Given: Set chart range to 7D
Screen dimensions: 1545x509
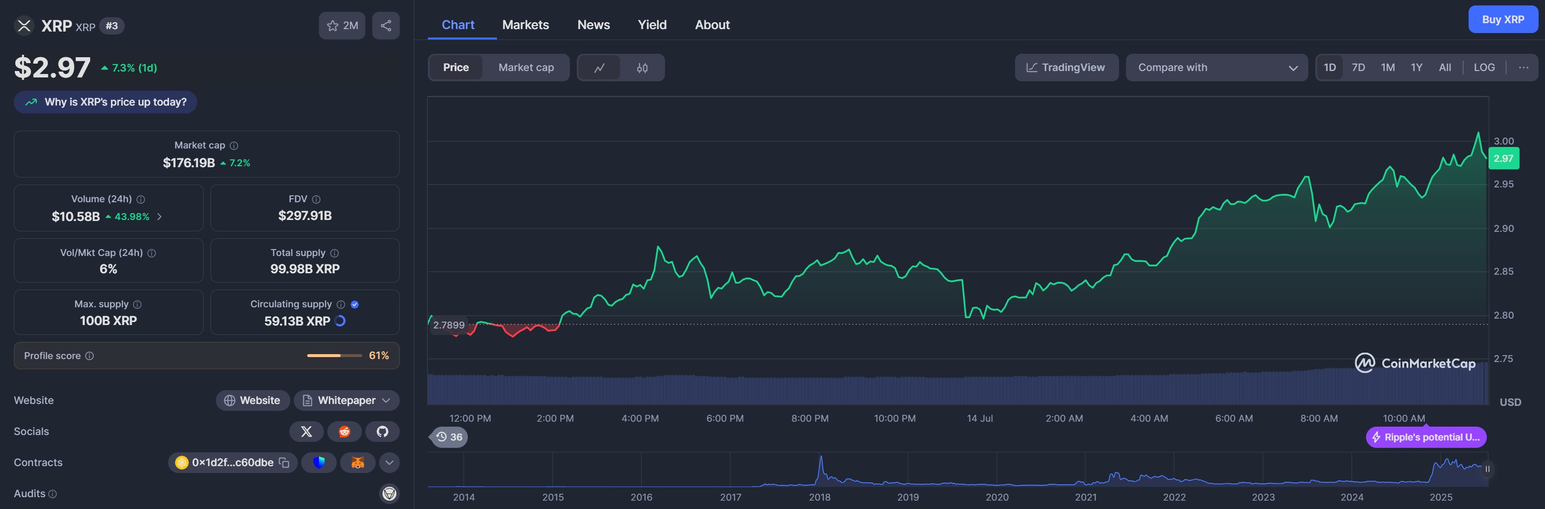Looking at the screenshot, I should click(1359, 67).
